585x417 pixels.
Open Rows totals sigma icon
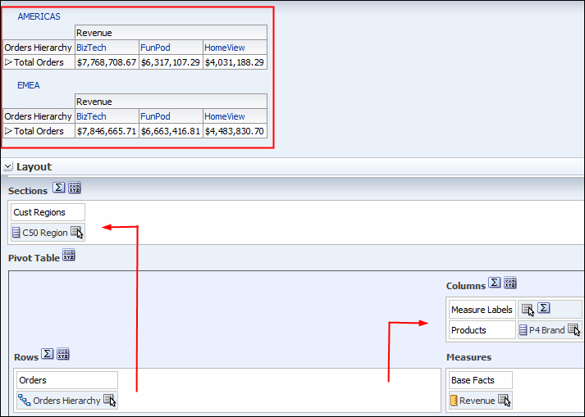pos(47,354)
